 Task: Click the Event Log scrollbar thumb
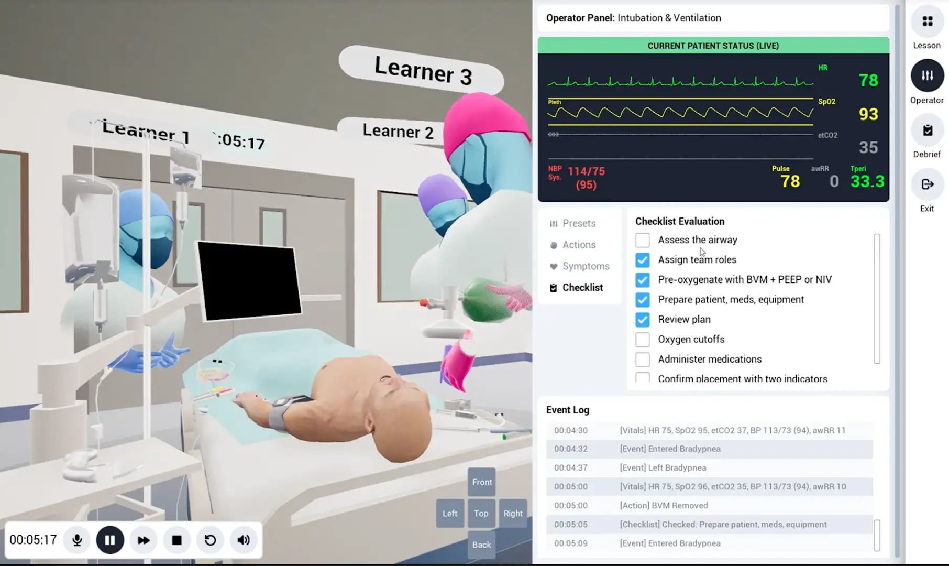point(877,535)
